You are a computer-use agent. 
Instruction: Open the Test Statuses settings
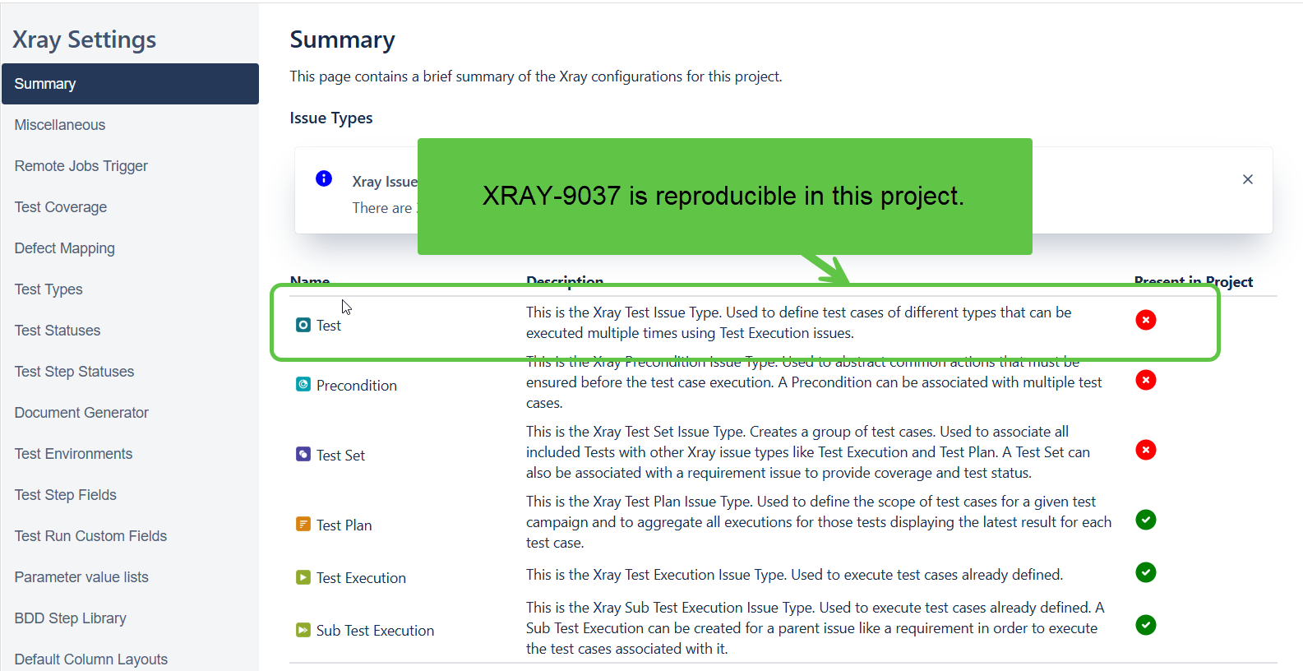click(58, 331)
